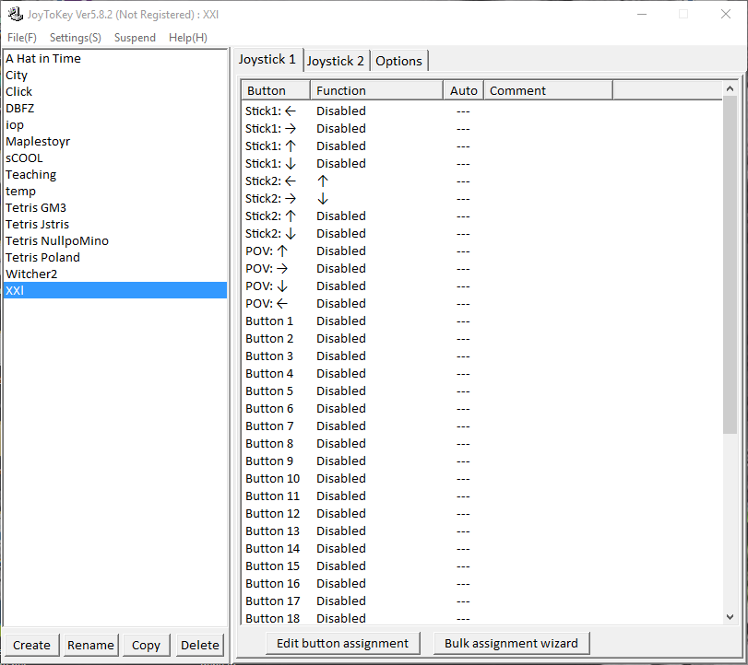
Task: Click the Auto column header
Action: [x=464, y=90]
